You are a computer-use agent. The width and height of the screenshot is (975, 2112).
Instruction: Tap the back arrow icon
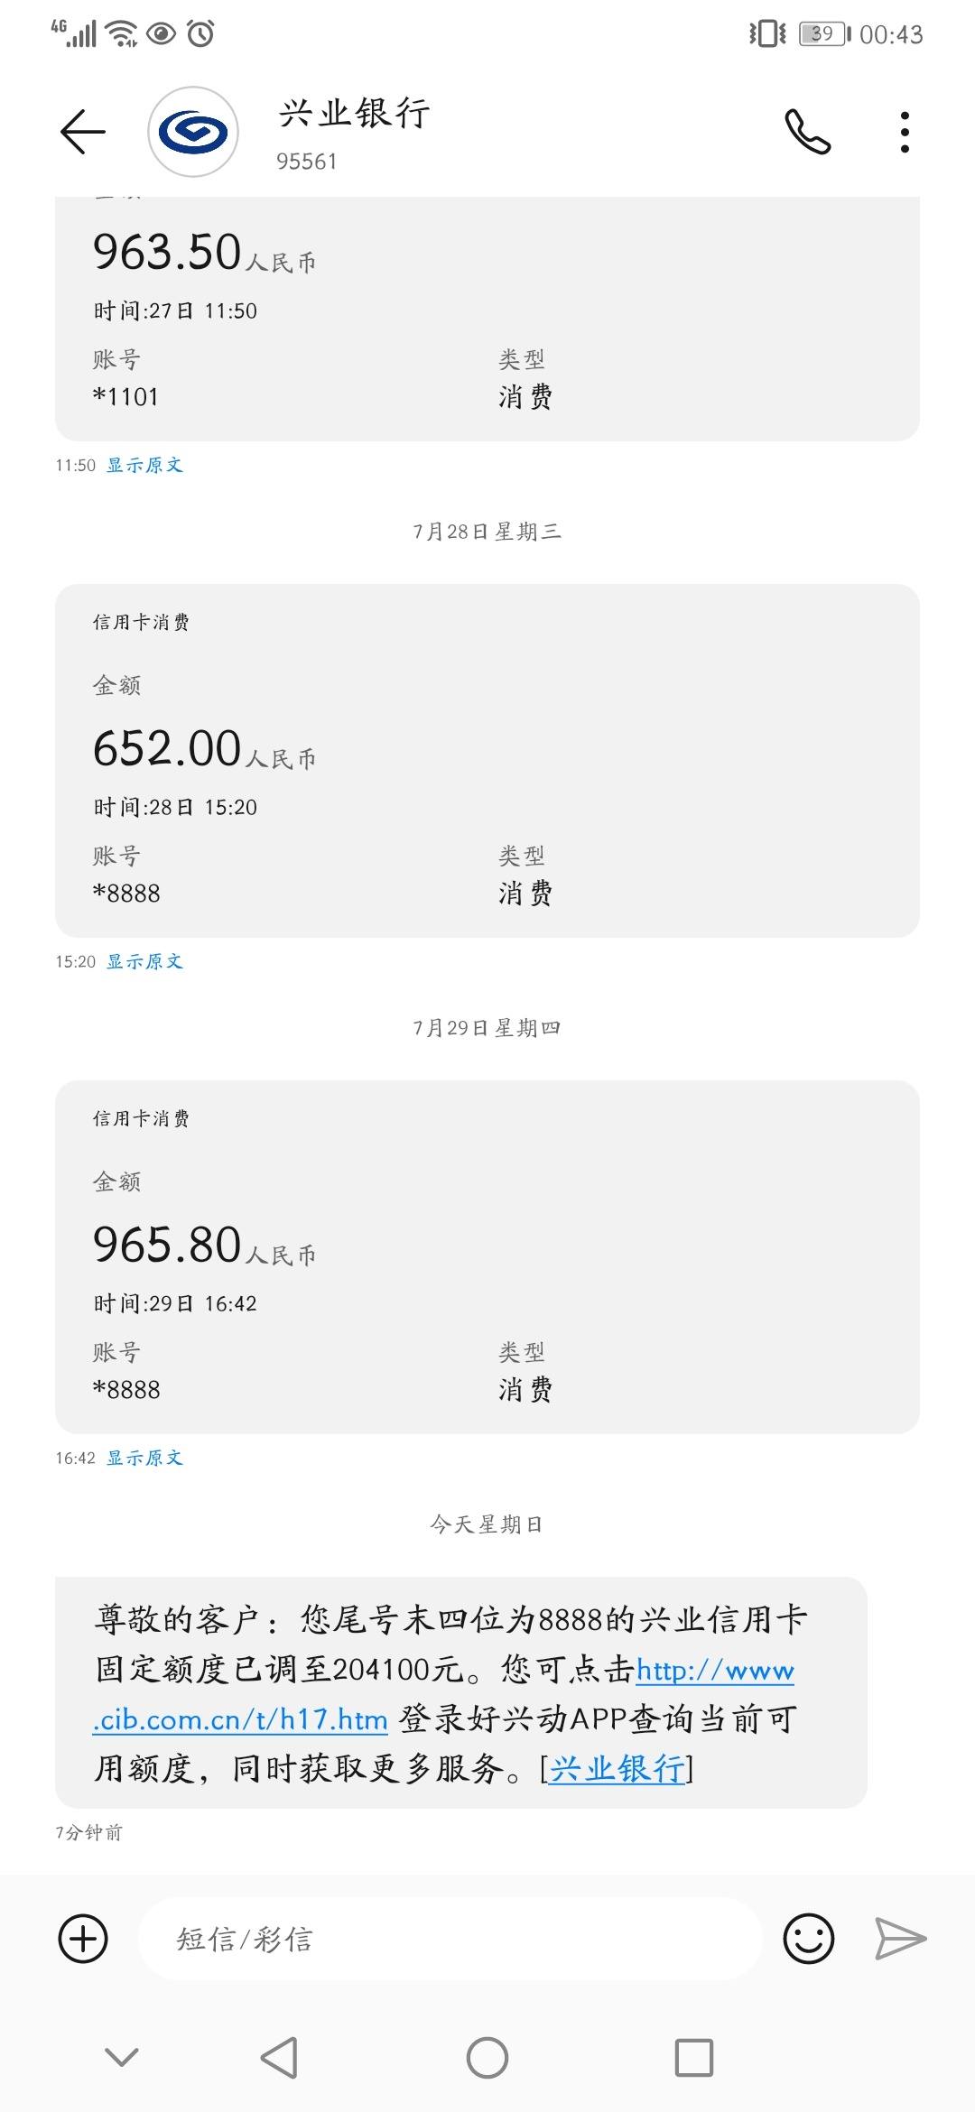83,132
